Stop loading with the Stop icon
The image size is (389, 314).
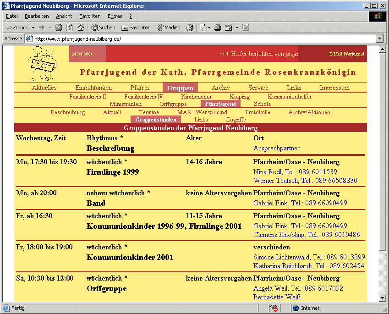(x=59, y=28)
